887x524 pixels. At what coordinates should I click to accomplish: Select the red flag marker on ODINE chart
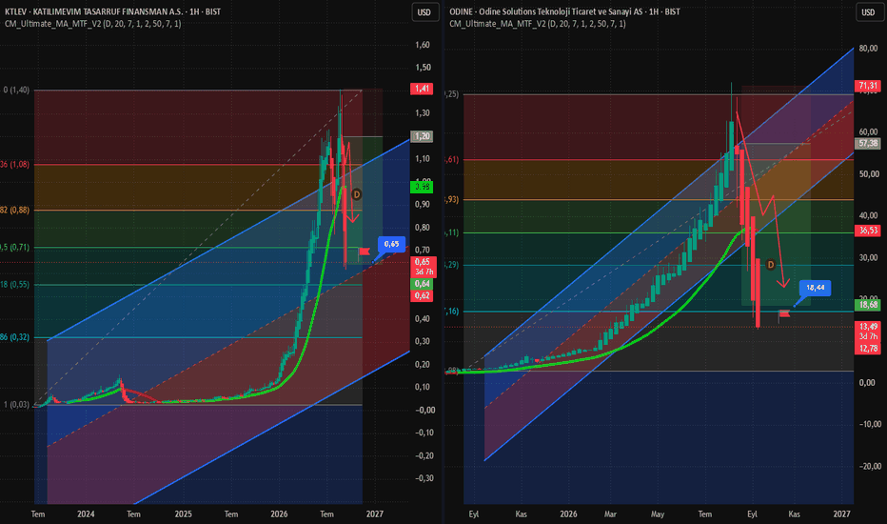pyautogui.click(x=784, y=313)
